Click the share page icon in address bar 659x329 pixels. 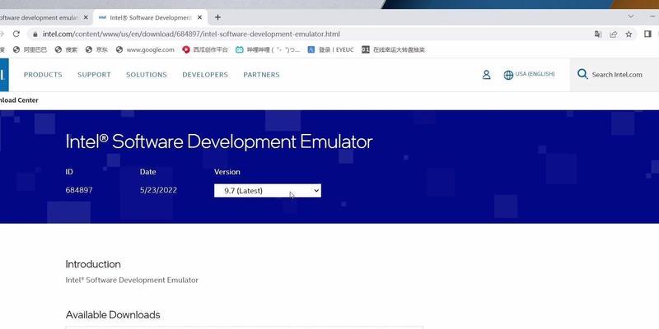pos(614,34)
